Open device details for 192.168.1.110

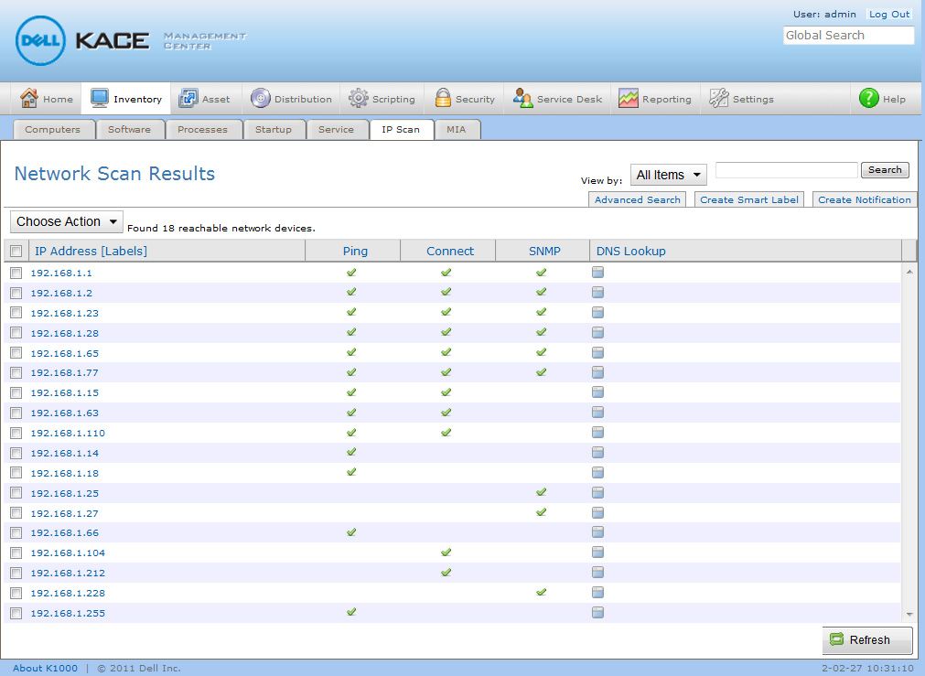pos(68,432)
